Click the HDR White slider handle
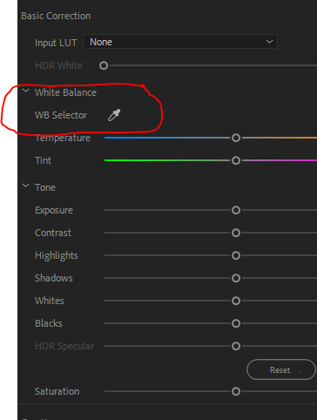317x420 pixels. point(104,65)
